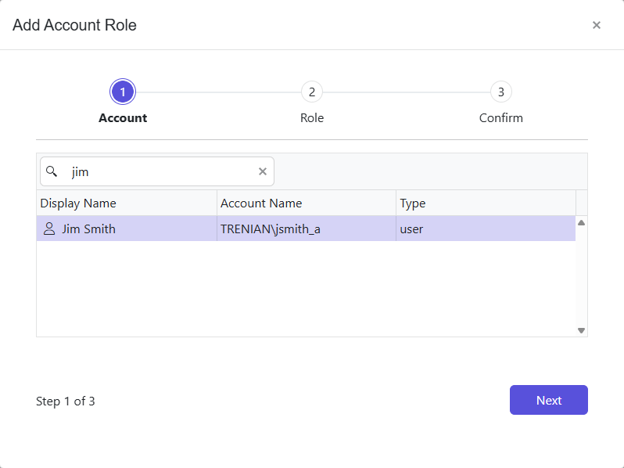624x468 pixels.
Task: Sort by Display Name column header
Action: click(x=127, y=203)
